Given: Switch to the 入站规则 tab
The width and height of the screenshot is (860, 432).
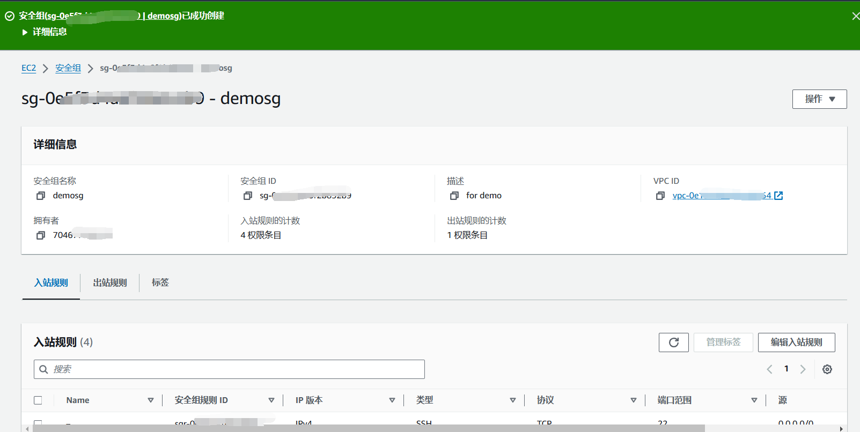Looking at the screenshot, I should coord(51,282).
